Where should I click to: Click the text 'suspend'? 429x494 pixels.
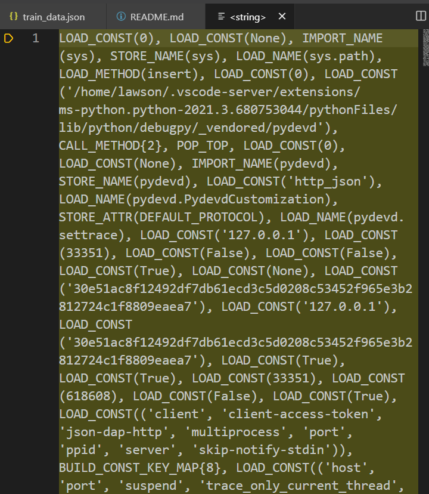[151, 486]
